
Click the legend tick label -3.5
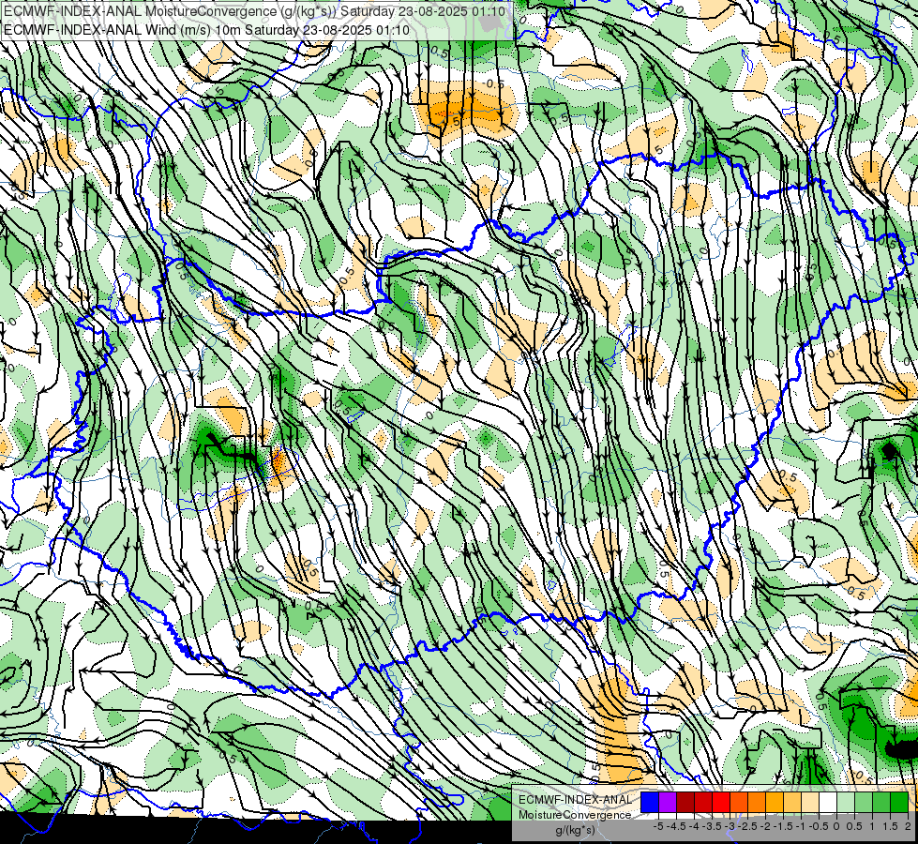[x=713, y=826]
